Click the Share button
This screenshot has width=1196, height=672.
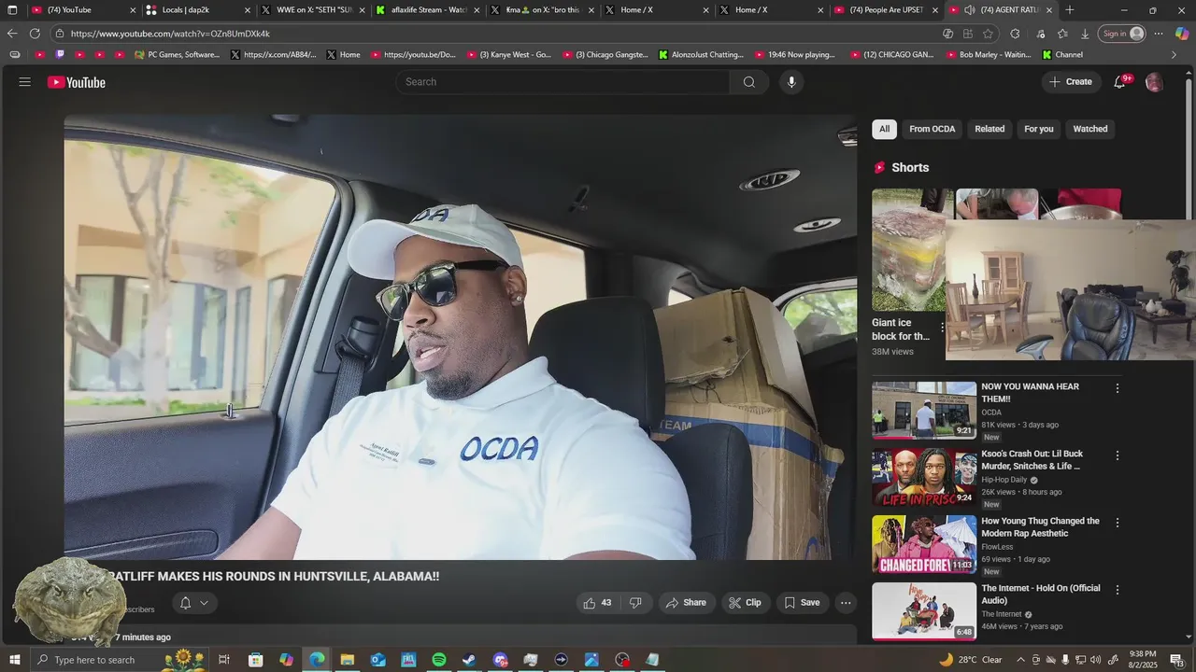(686, 603)
